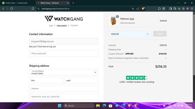Open the Country/Region dropdown

64,72
